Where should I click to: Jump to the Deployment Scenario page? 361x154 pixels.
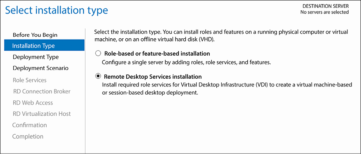tap(40, 68)
